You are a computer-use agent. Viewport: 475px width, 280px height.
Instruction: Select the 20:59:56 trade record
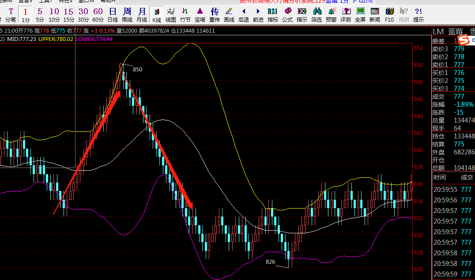click(x=453, y=200)
